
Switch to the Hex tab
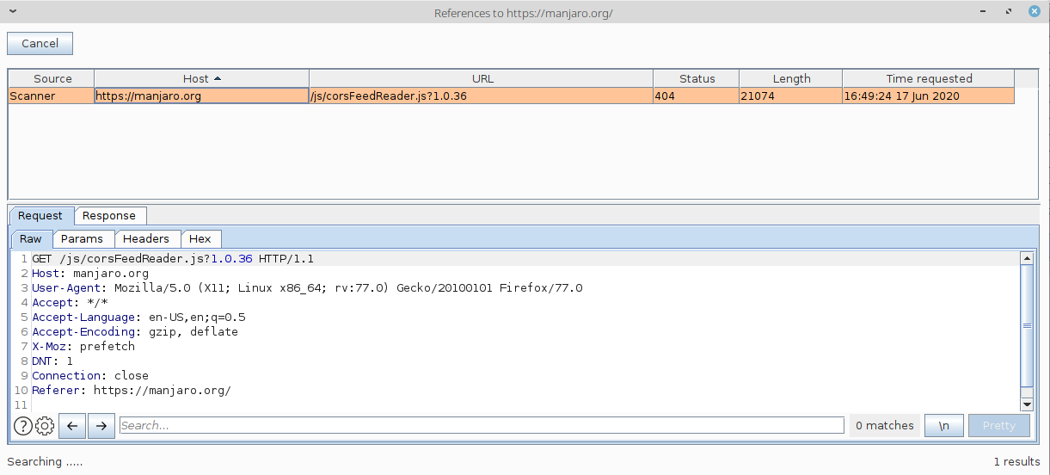pyautogui.click(x=200, y=238)
